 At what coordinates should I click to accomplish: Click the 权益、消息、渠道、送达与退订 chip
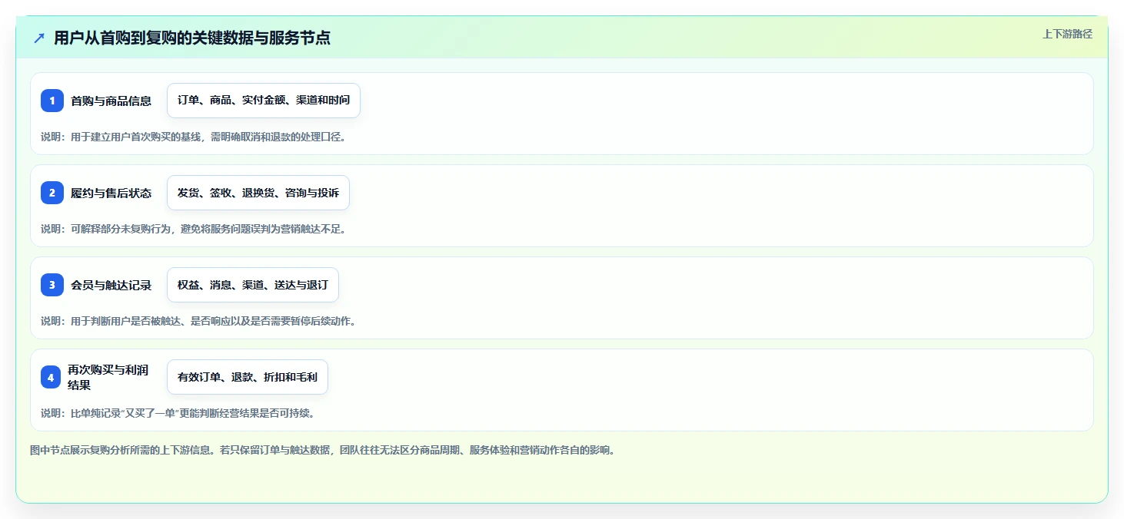[x=253, y=285]
